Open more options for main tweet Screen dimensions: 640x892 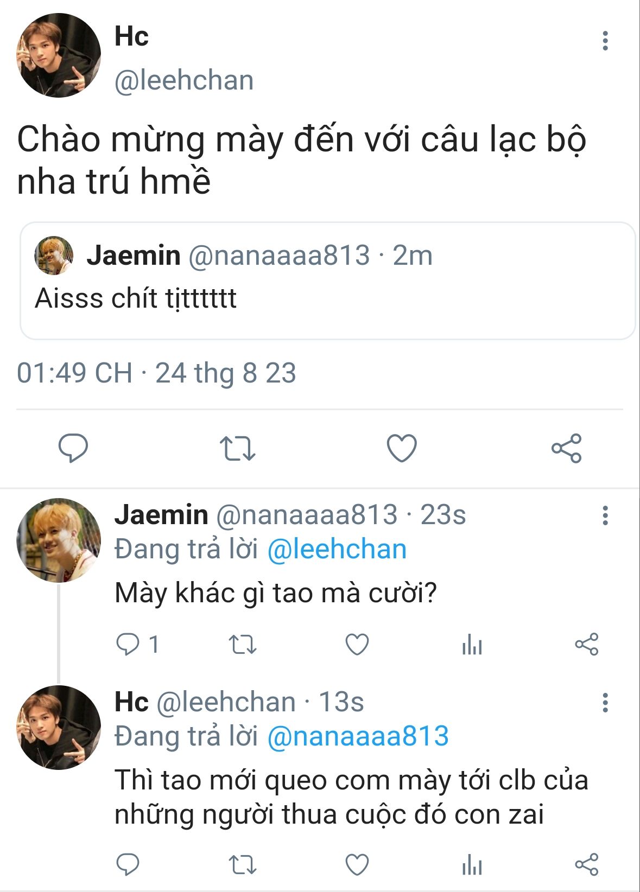[x=605, y=41]
